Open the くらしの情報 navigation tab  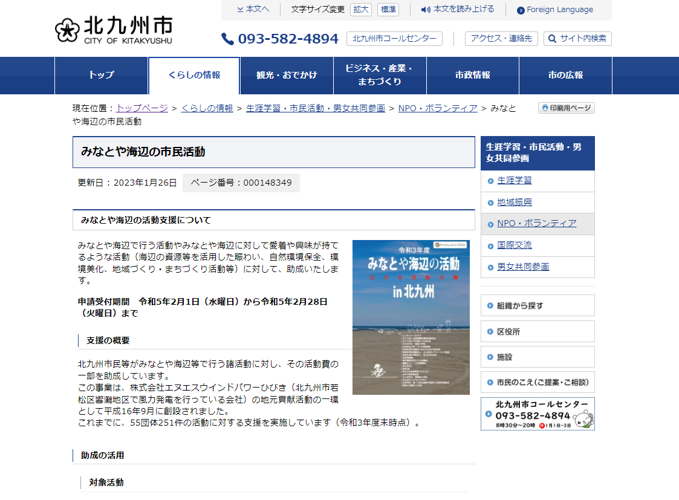pyautogui.click(x=194, y=76)
